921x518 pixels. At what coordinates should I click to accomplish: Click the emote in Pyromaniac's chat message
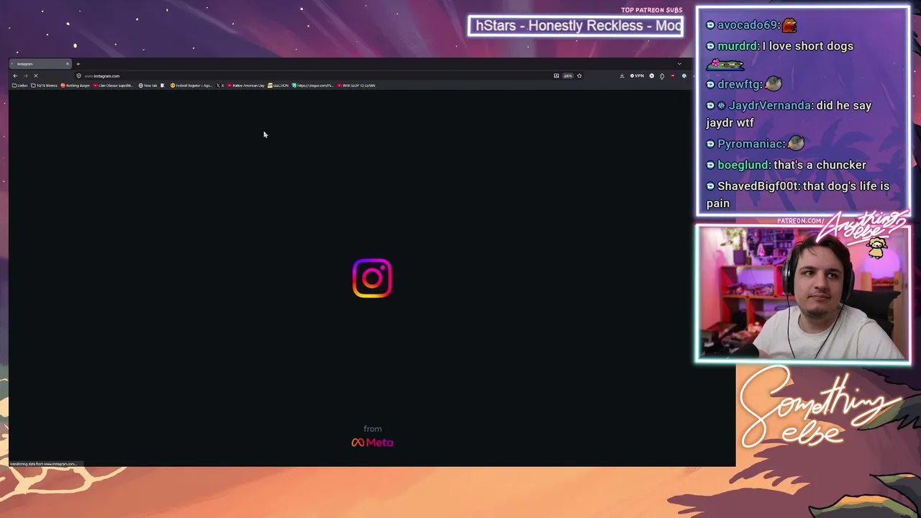(x=796, y=143)
